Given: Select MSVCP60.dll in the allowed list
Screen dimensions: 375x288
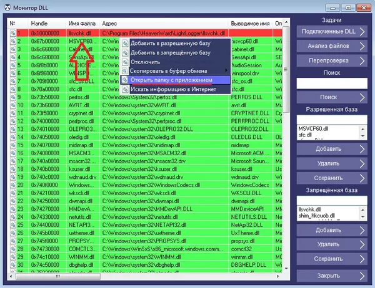Looking at the screenshot, I should (x=313, y=129).
